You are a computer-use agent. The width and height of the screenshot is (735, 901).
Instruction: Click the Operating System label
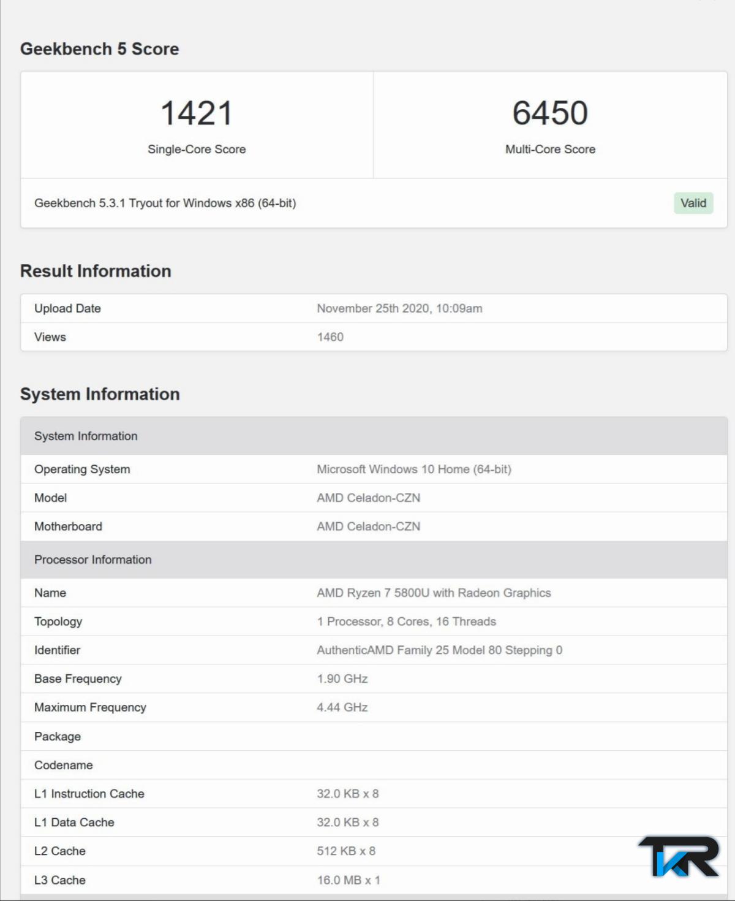[x=82, y=470]
